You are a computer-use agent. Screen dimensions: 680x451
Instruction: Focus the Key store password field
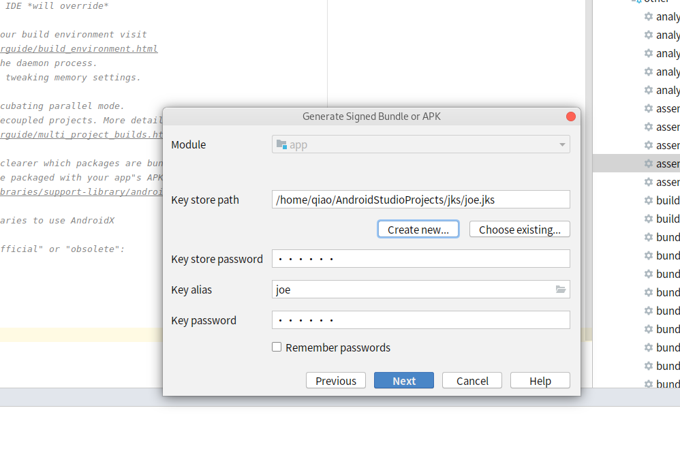(420, 259)
